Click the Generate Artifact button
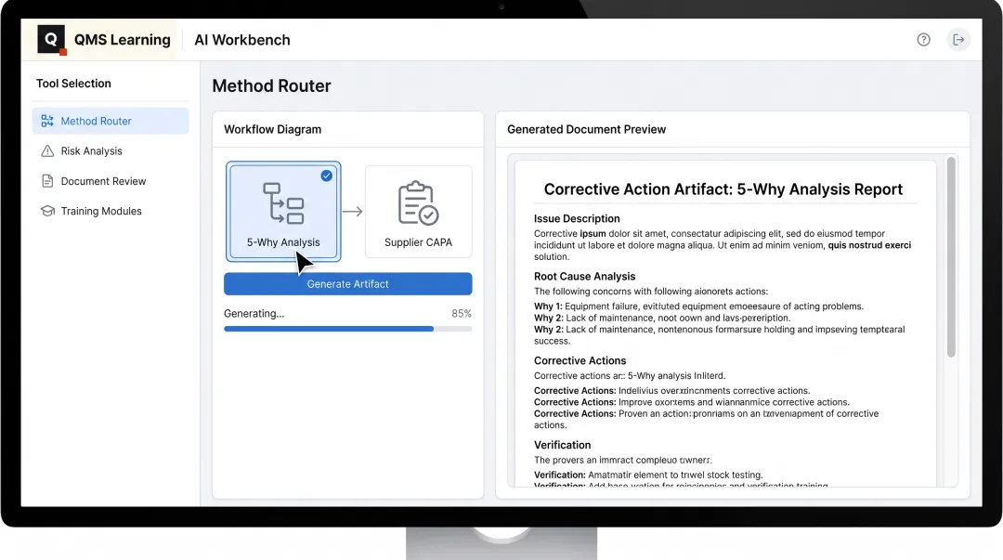1003x560 pixels. (348, 284)
